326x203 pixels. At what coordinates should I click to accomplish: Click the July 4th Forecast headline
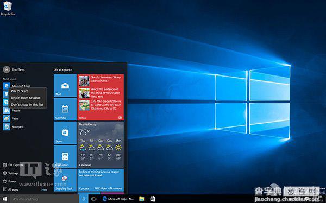click(x=106, y=105)
